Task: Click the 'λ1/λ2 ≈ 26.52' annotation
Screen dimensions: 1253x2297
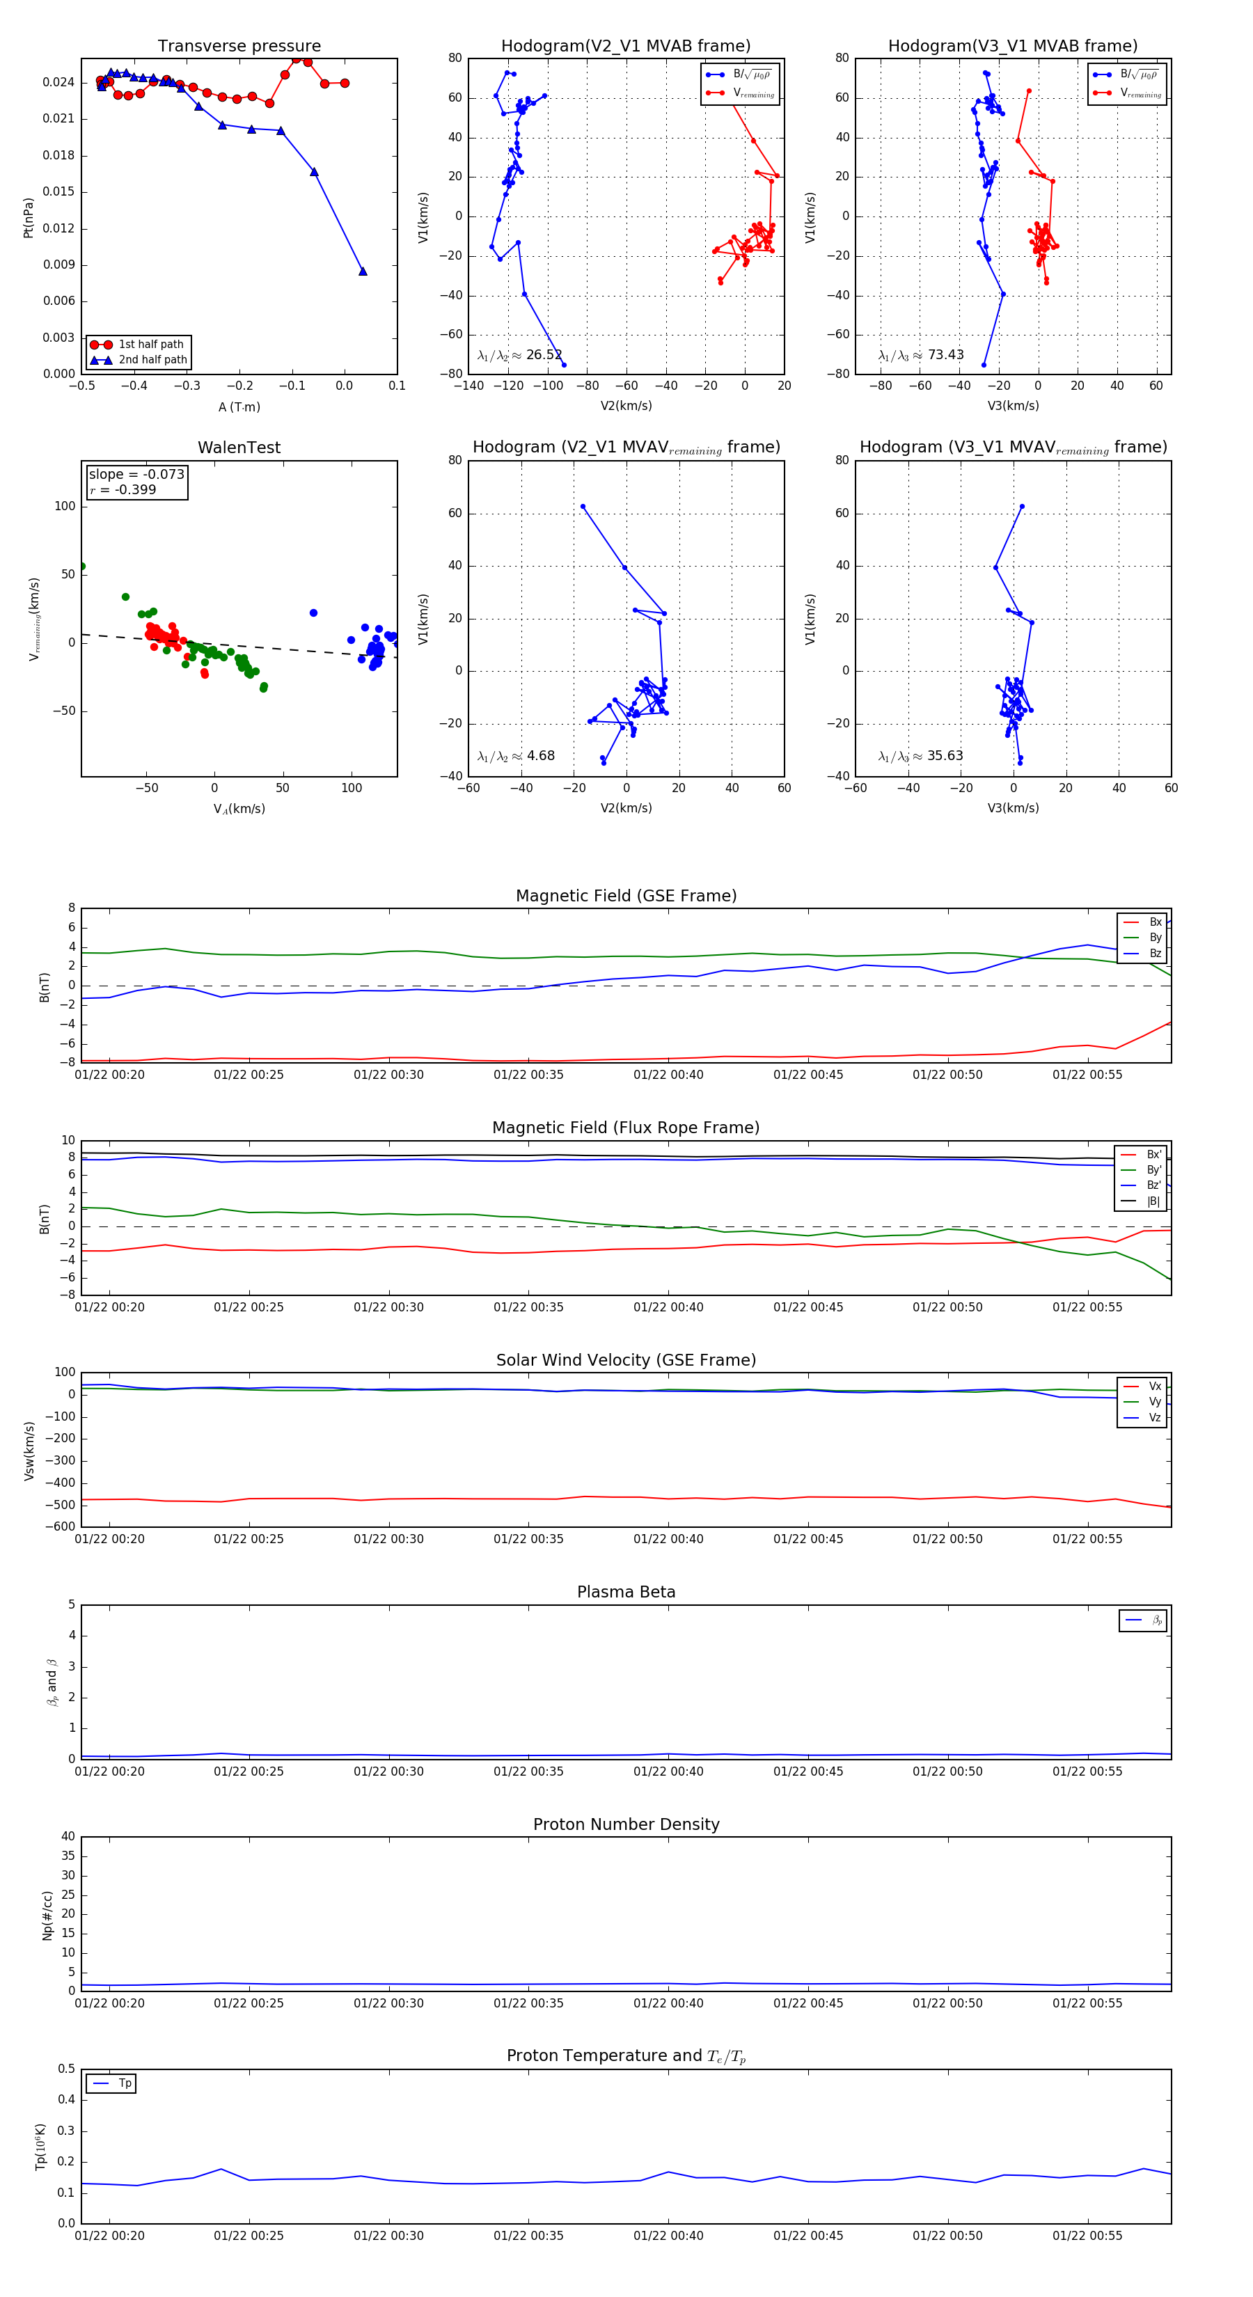Action: click(x=520, y=355)
